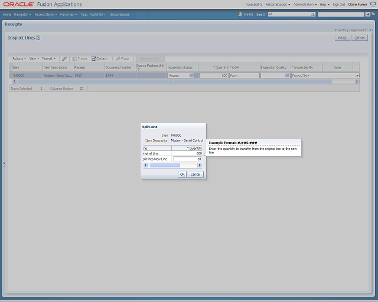378x302 pixels.
Task: Open the Inspection Status Accept dropdown
Action: pos(191,75)
